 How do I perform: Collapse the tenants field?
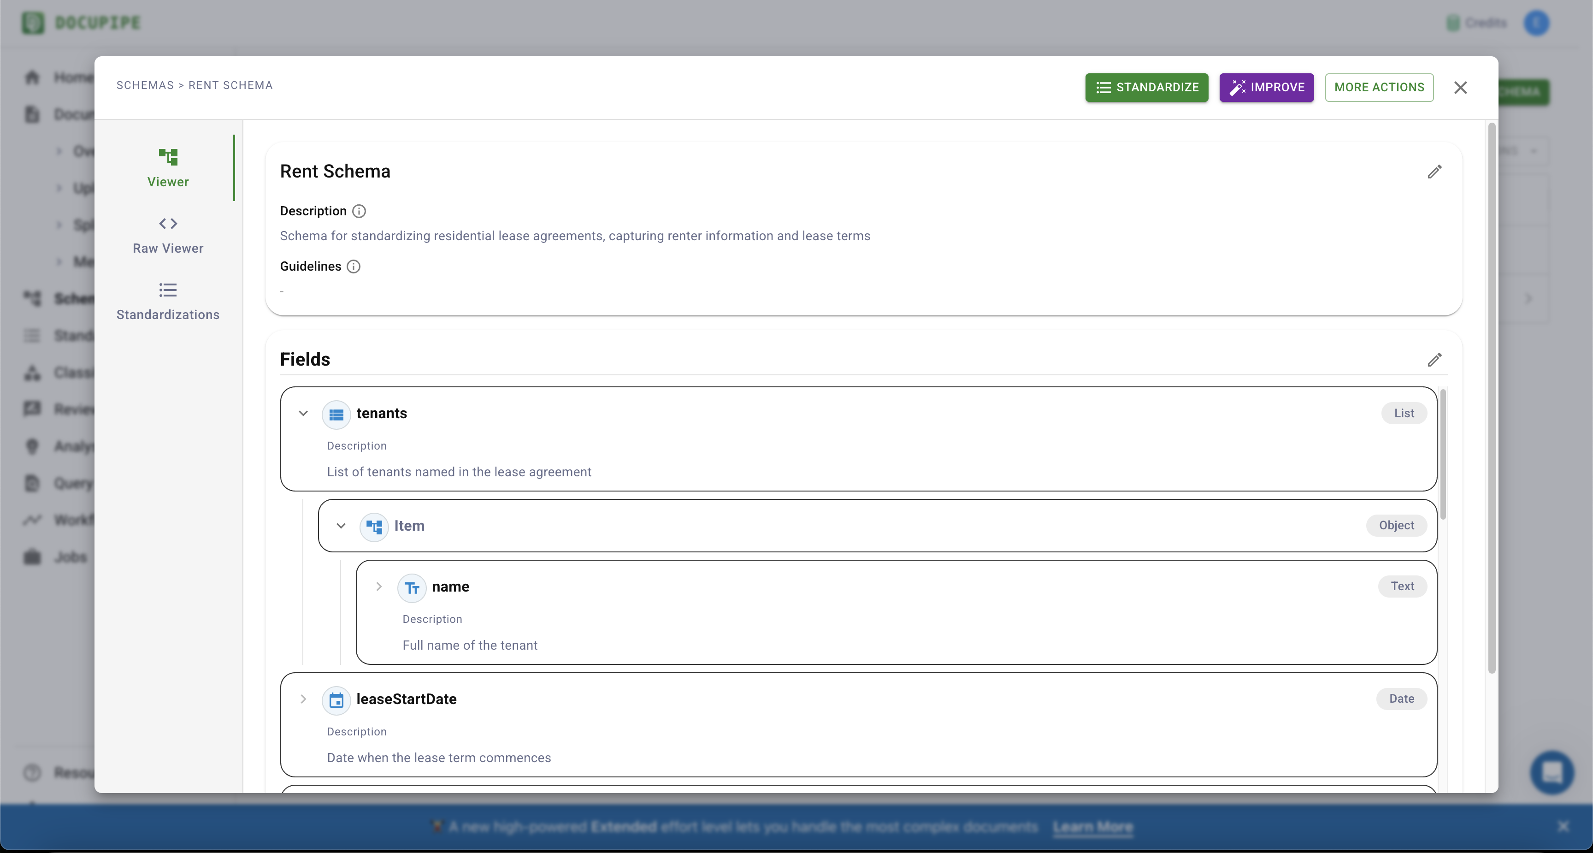coord(303,413)
